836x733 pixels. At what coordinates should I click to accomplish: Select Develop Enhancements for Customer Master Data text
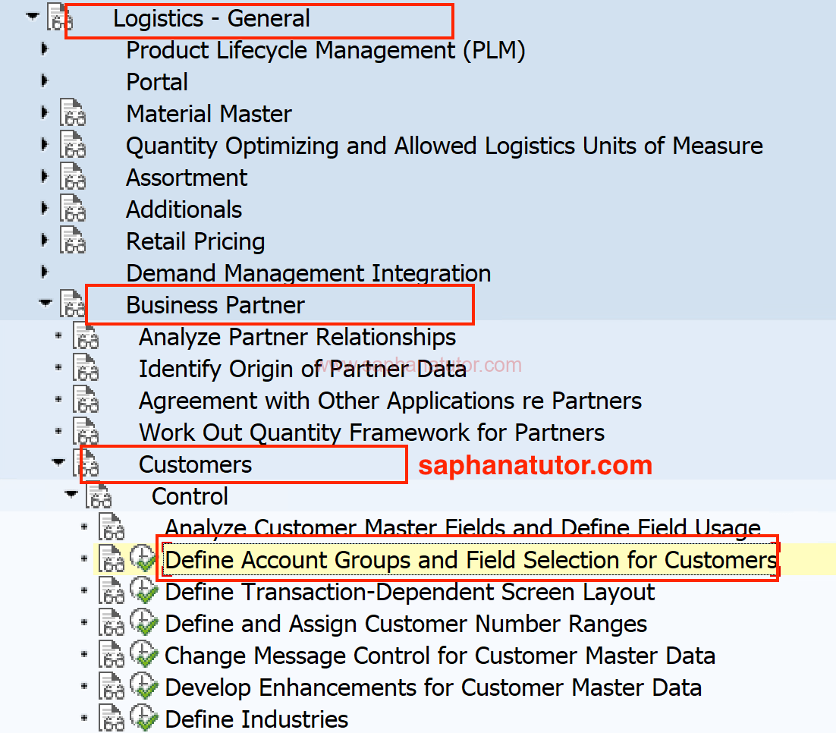(x=433, y=687)
